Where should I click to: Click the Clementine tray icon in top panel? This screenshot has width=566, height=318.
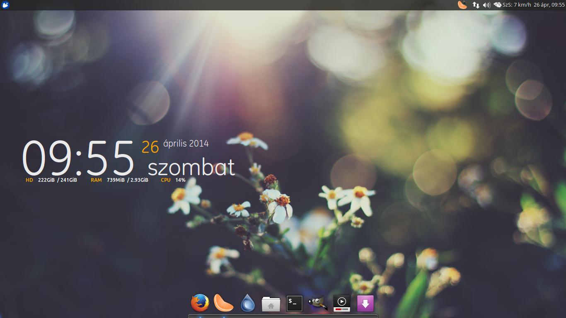(x=462, y=5)
